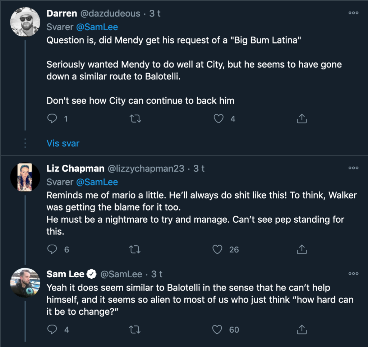Reply to Liz Chapman's tweet
Image resolution: width=368 pixels, height=347 pixels.
click(x=52, y=249)
